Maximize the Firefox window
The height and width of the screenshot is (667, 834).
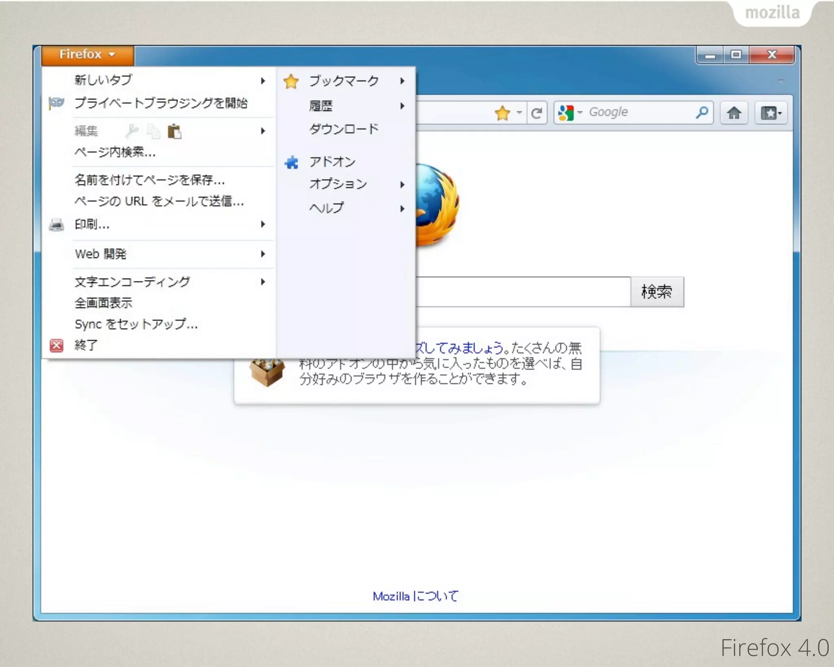pyautogui.click(x=736, y=55)
